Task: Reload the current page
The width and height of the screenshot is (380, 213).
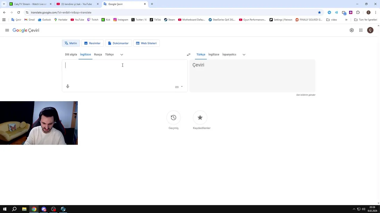Action: (x=18, y=12)
